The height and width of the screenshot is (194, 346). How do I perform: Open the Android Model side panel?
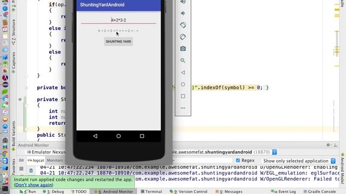pos(342,168)
